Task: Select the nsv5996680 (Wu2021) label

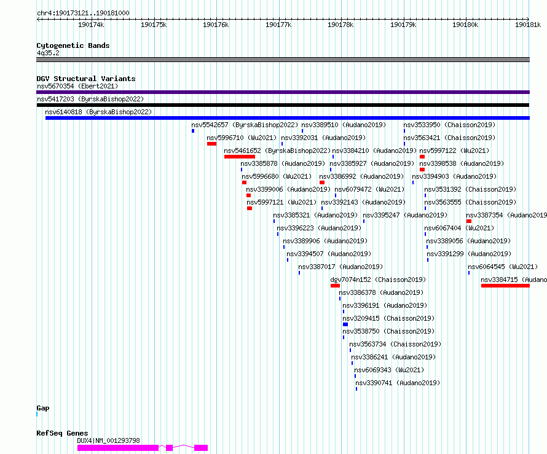Action: [277, 176]
